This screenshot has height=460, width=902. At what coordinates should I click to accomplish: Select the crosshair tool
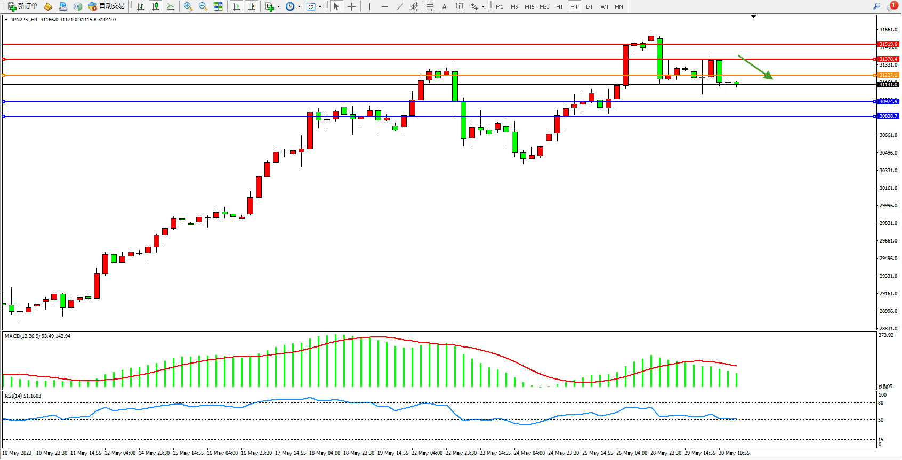352,6
